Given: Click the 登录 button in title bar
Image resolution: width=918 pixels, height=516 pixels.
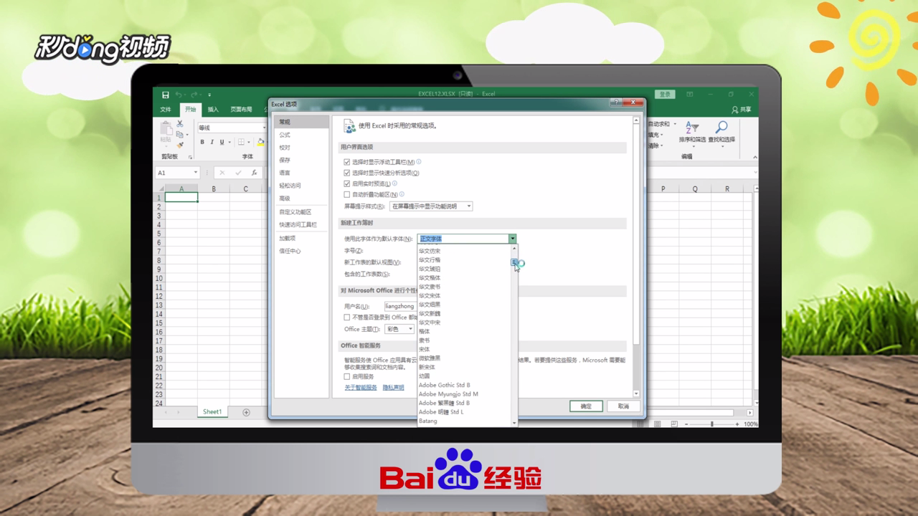Looking at the screenshot, I should pos(665,95).
